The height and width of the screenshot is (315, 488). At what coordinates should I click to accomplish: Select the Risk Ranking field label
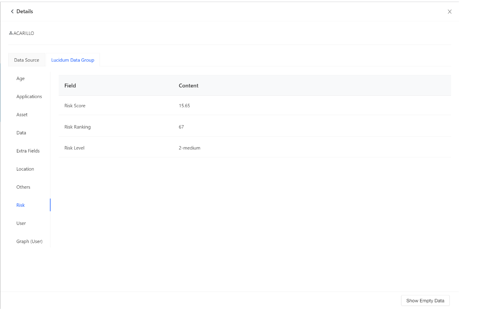77,127
